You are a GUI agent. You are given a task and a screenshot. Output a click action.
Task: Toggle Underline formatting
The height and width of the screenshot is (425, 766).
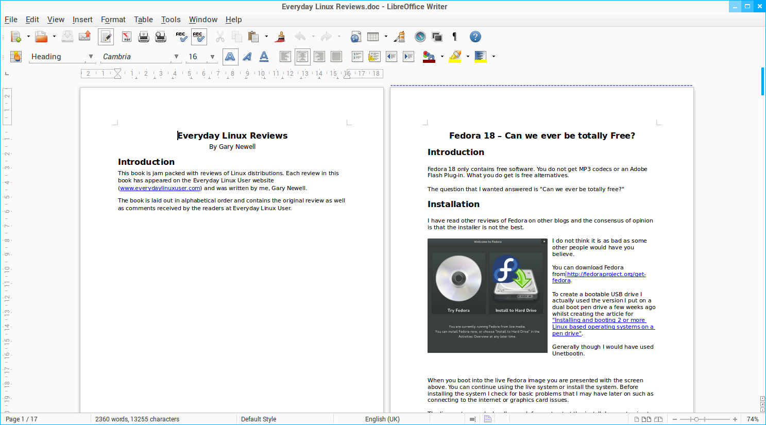point(264,57)
